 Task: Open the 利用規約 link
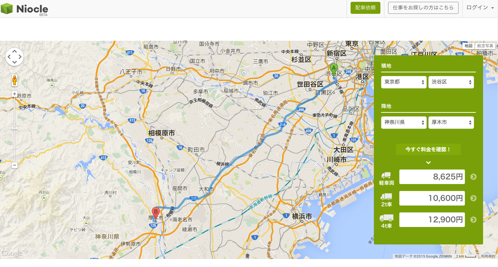coord(488,256)
